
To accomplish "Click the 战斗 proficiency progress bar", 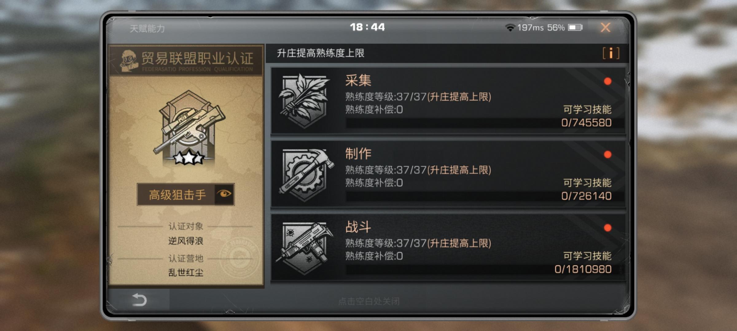I will point(485,269).
